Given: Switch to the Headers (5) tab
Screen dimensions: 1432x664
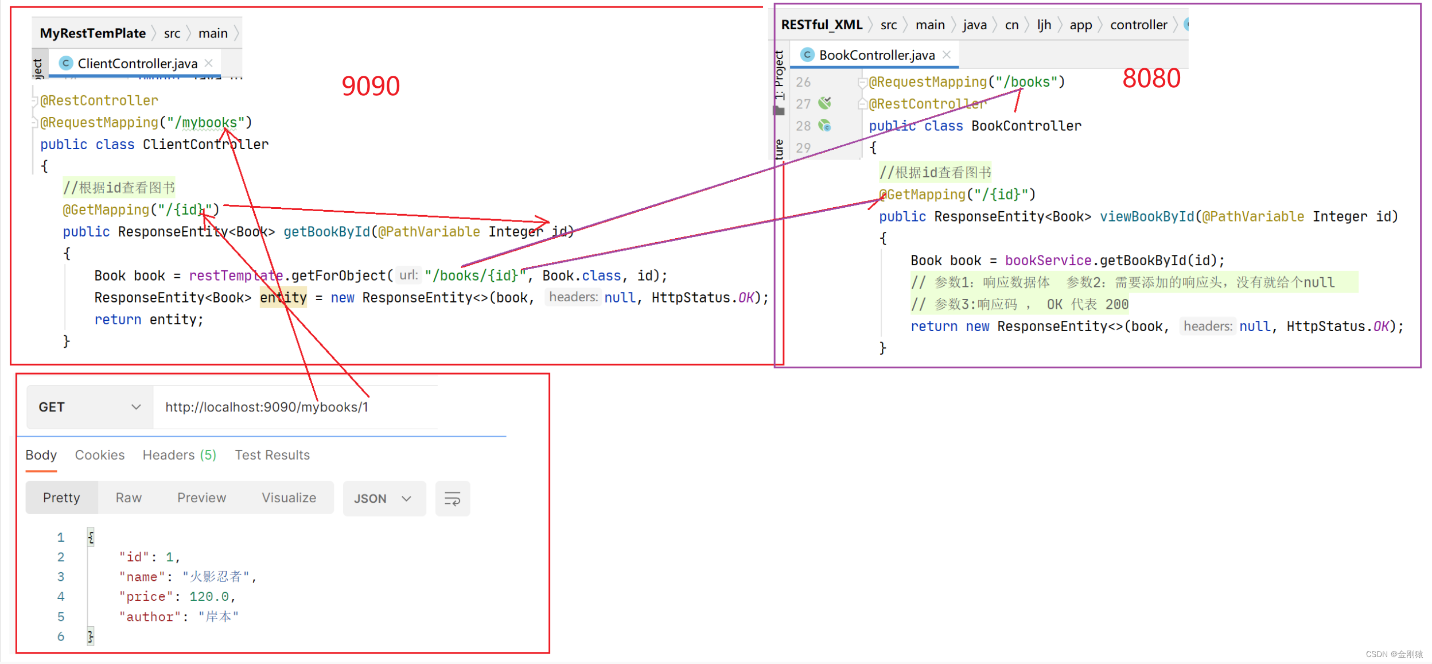Looking at the screenshot, I should pyautogui.click(x=180, y=455).
